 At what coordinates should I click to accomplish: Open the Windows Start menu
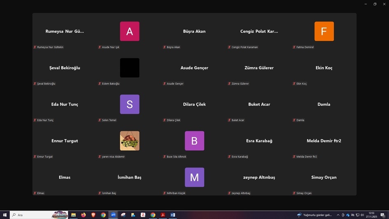coord(5,215)
